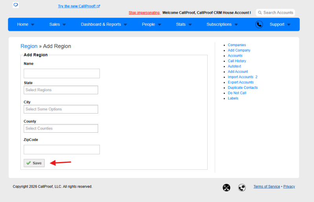Click the black tools icon in footer

226,188
